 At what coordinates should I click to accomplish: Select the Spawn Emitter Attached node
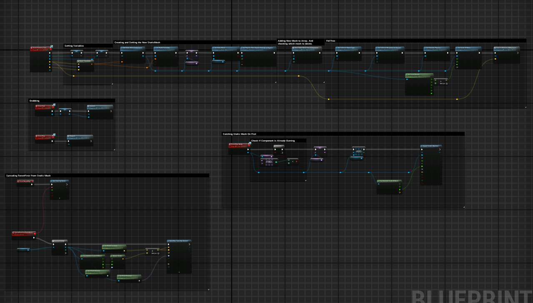point(431,146)
